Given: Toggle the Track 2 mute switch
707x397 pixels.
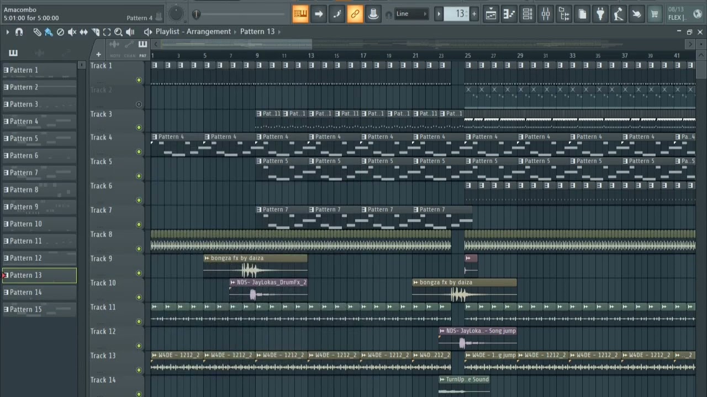Looking at the screenshot, I should tap(139, 104).
